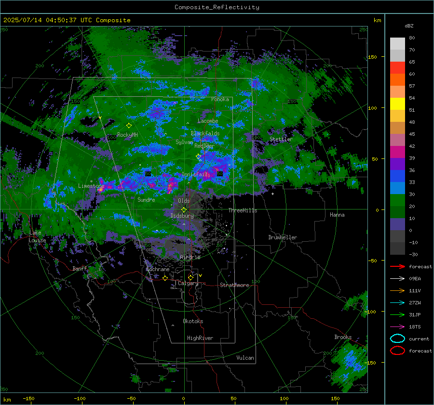Click the Strathmore town label

(234, 285)
